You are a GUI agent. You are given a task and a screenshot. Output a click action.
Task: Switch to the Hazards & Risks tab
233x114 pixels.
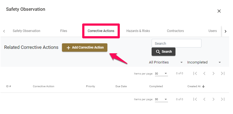pyautogui.click(x=138, y=31)
